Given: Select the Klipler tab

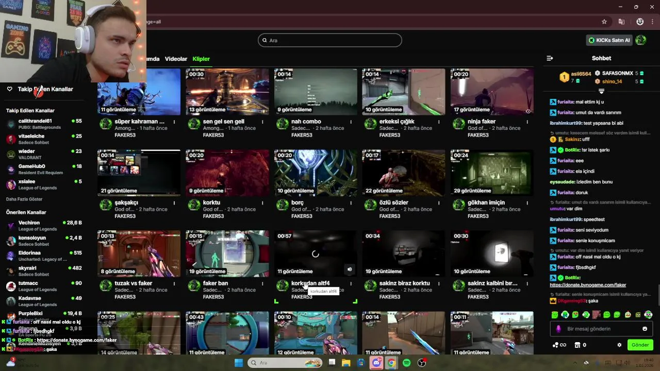Looking at the screenshot, I should tap(201, 59).
